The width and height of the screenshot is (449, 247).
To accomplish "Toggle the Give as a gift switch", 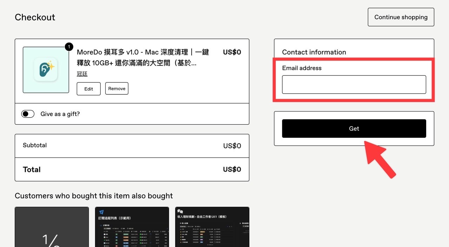I will click(x=28, y=114).
